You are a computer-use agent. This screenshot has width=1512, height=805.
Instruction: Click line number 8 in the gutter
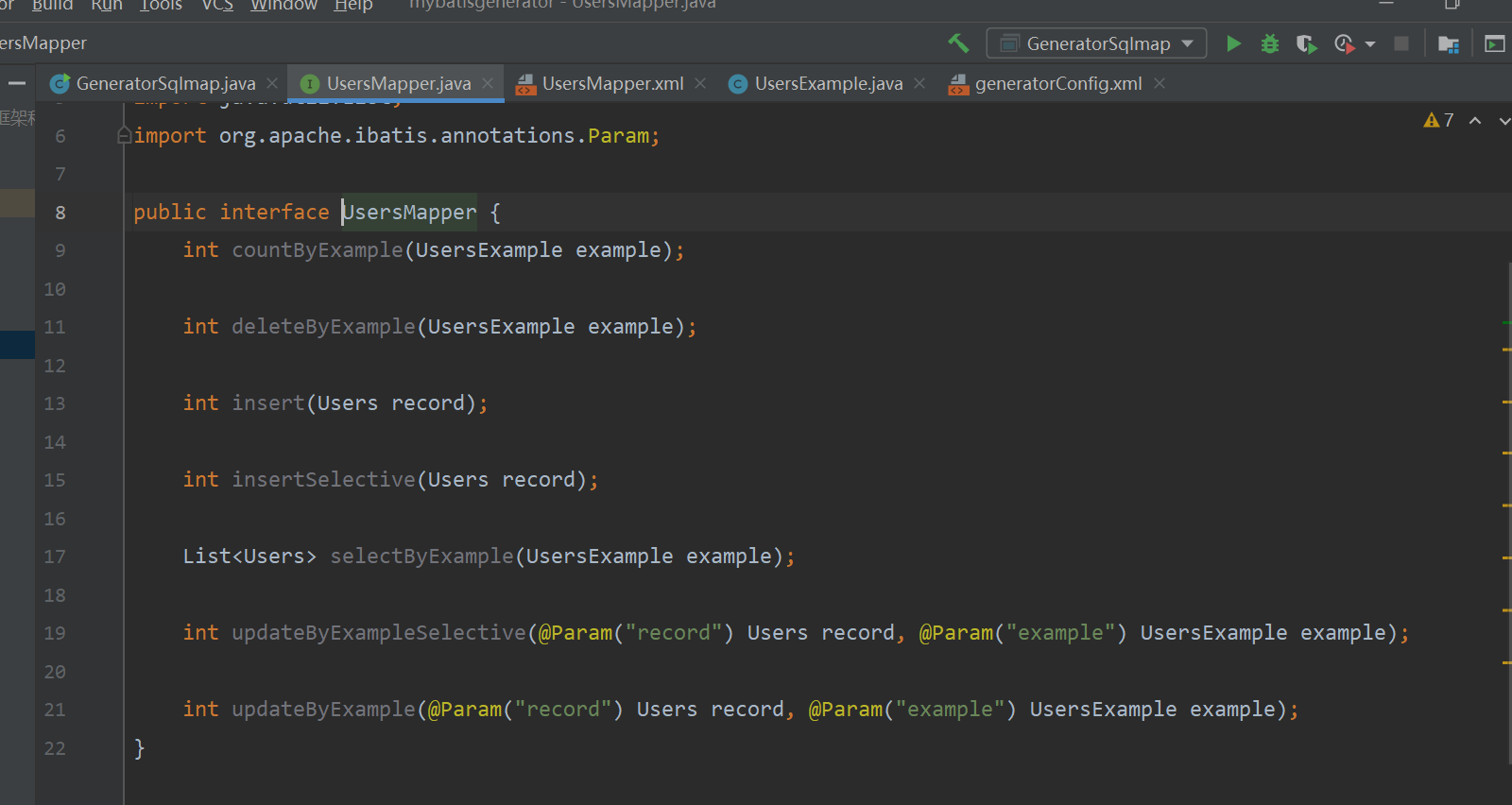pyautogui.click(x=60, y=213)
